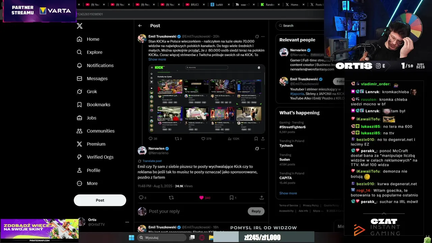Screen dimensions: 432x243
Task: Open Notifications in the sidebar
Action: tap(95, 65)
